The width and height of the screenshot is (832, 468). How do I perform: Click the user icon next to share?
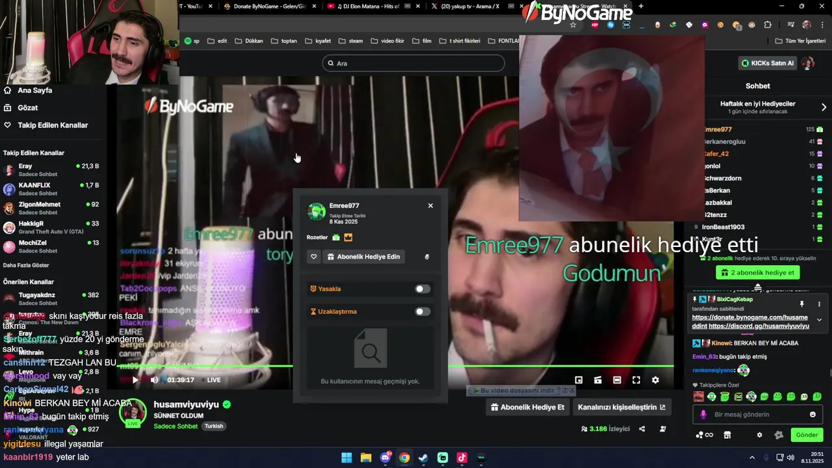[663, 429]
